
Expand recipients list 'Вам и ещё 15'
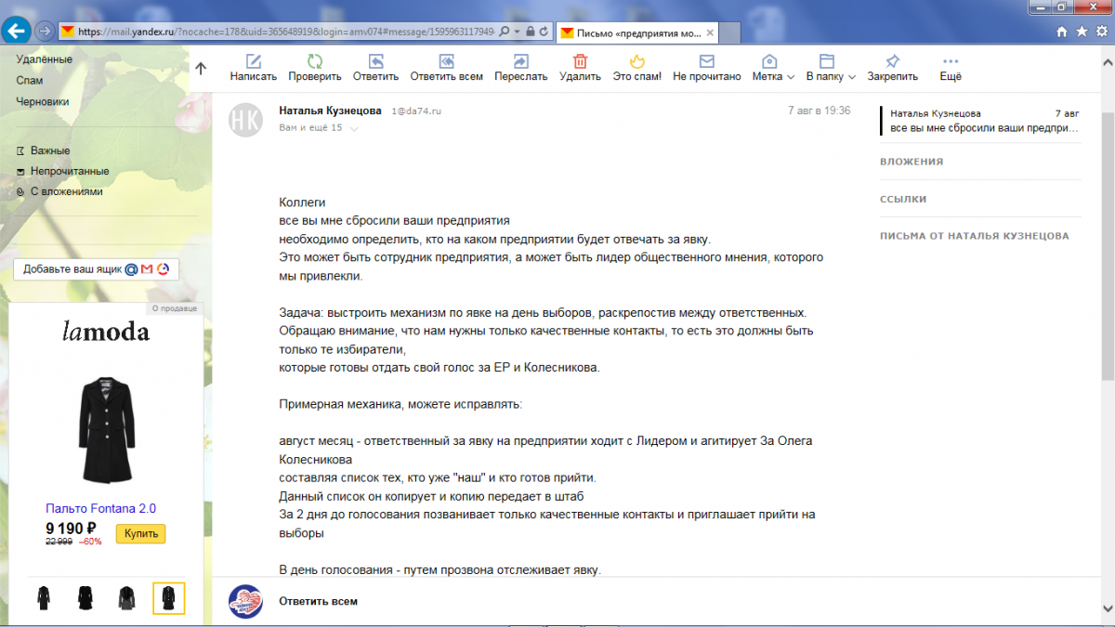(318, 128)
